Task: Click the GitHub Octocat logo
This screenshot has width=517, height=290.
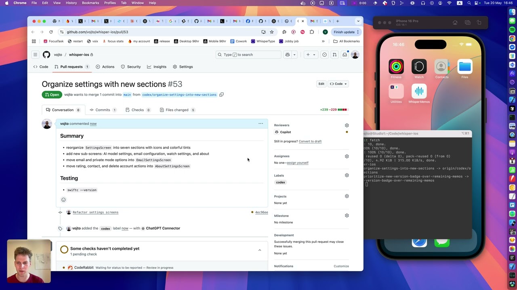Action: click(46, 55)
